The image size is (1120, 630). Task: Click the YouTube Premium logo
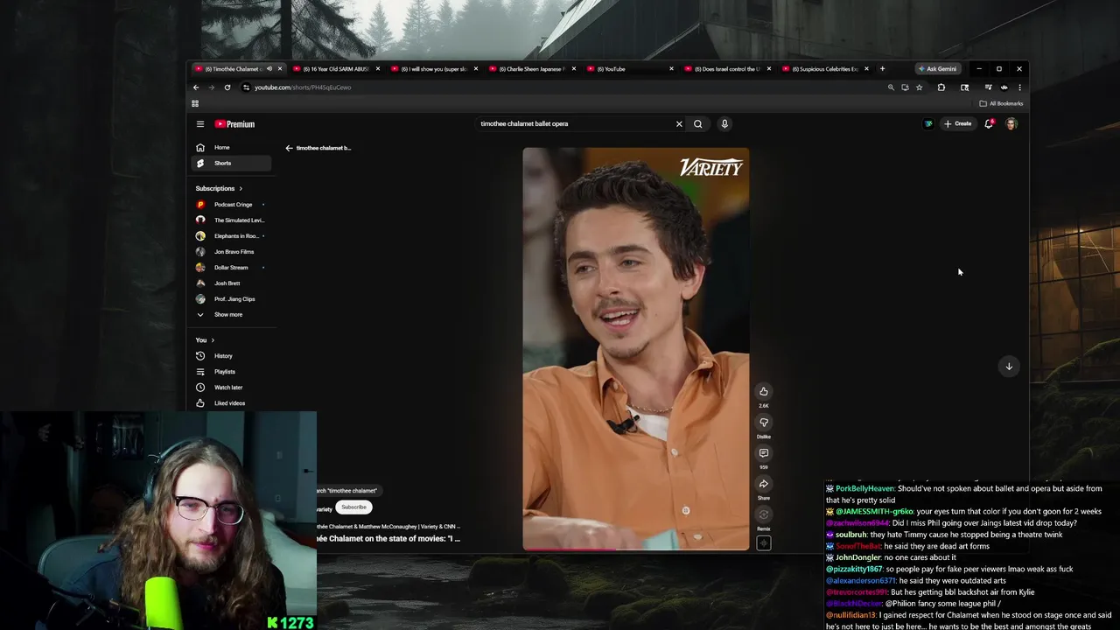point(234,124)
